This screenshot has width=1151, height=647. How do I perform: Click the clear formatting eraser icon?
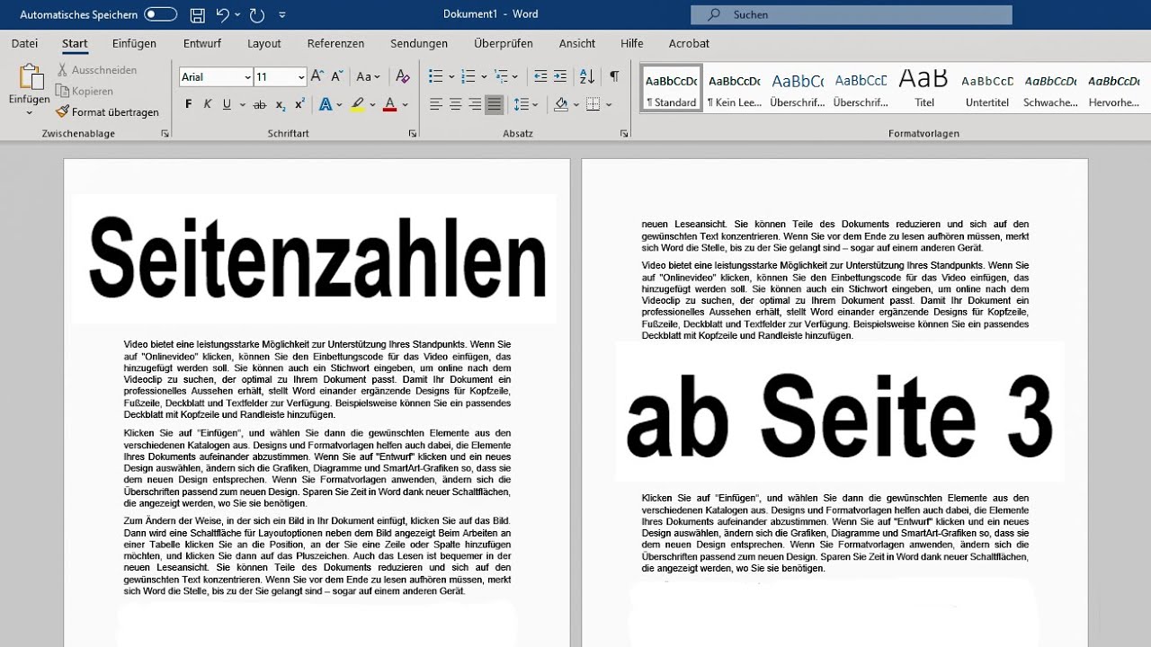[x=402, y=77]
